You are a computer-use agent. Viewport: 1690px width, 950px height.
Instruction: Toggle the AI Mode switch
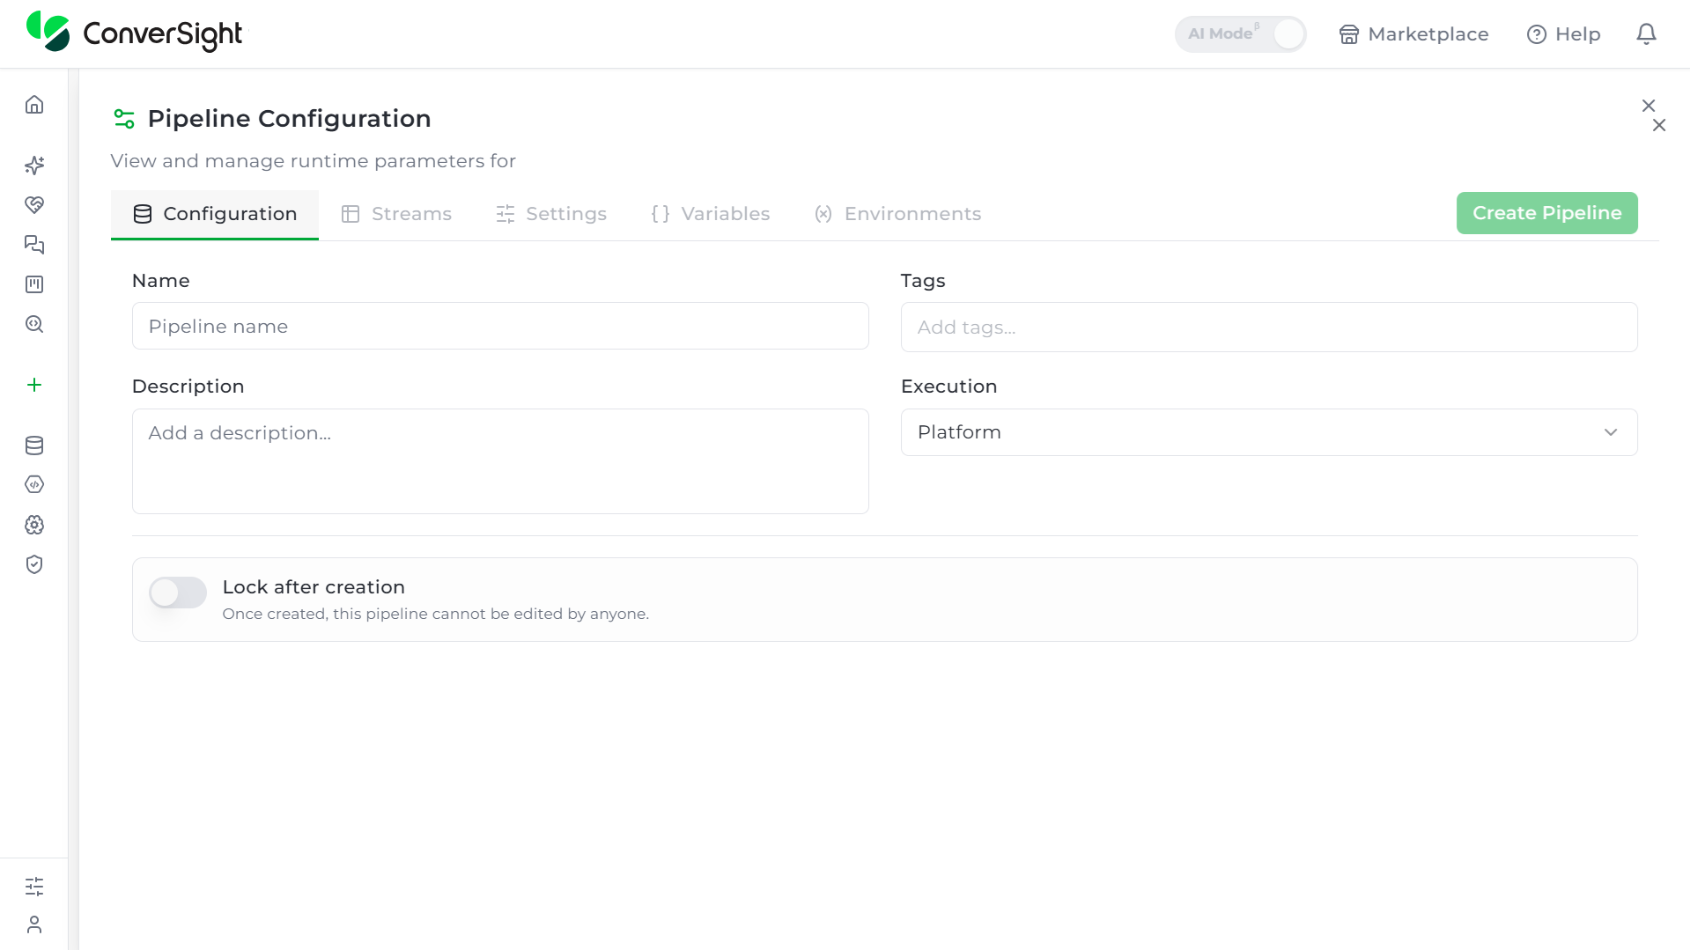[1240, 34]
